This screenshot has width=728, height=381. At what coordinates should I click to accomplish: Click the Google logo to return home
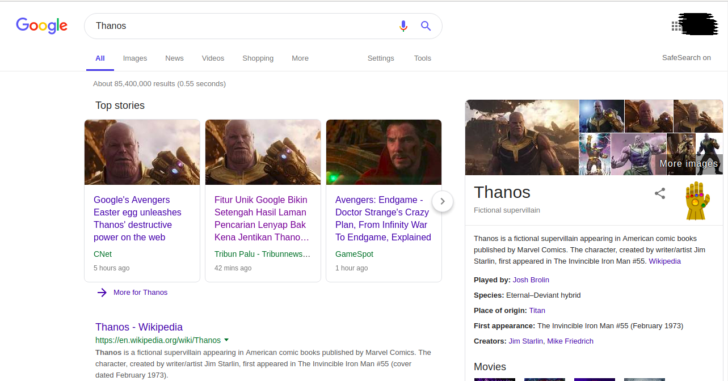[x=41, y=26]
